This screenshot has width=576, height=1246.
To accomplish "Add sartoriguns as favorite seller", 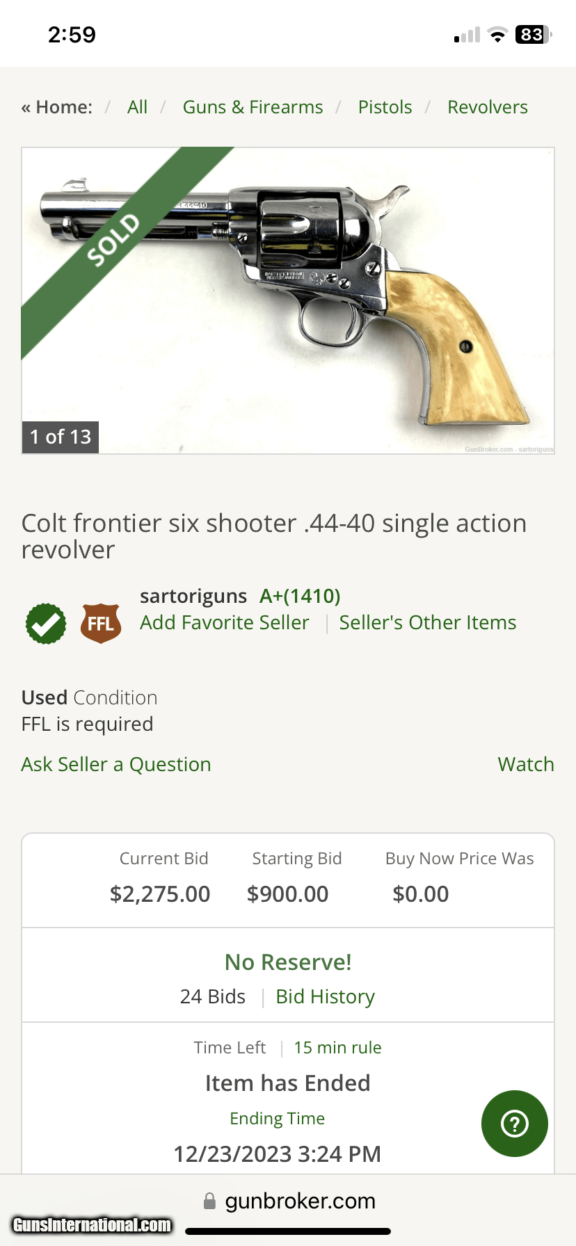I will click(x=224, y=622).
